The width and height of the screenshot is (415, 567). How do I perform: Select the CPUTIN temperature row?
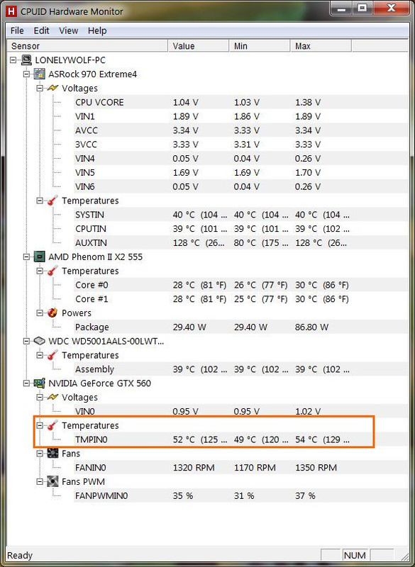tap(240, 228)
